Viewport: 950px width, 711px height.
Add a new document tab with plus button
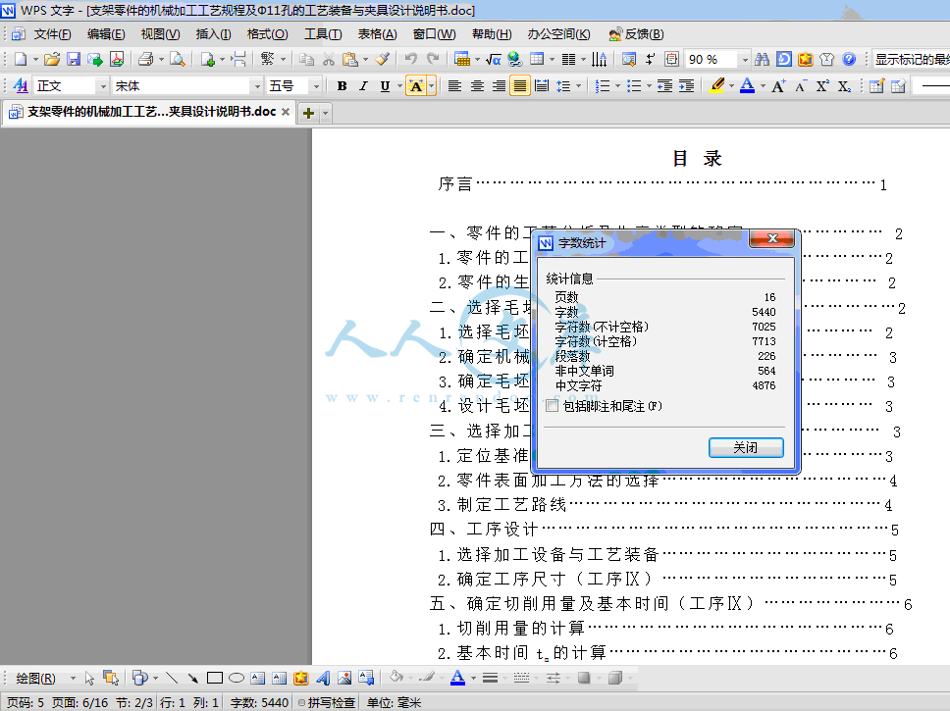click(x=308, y=113)
